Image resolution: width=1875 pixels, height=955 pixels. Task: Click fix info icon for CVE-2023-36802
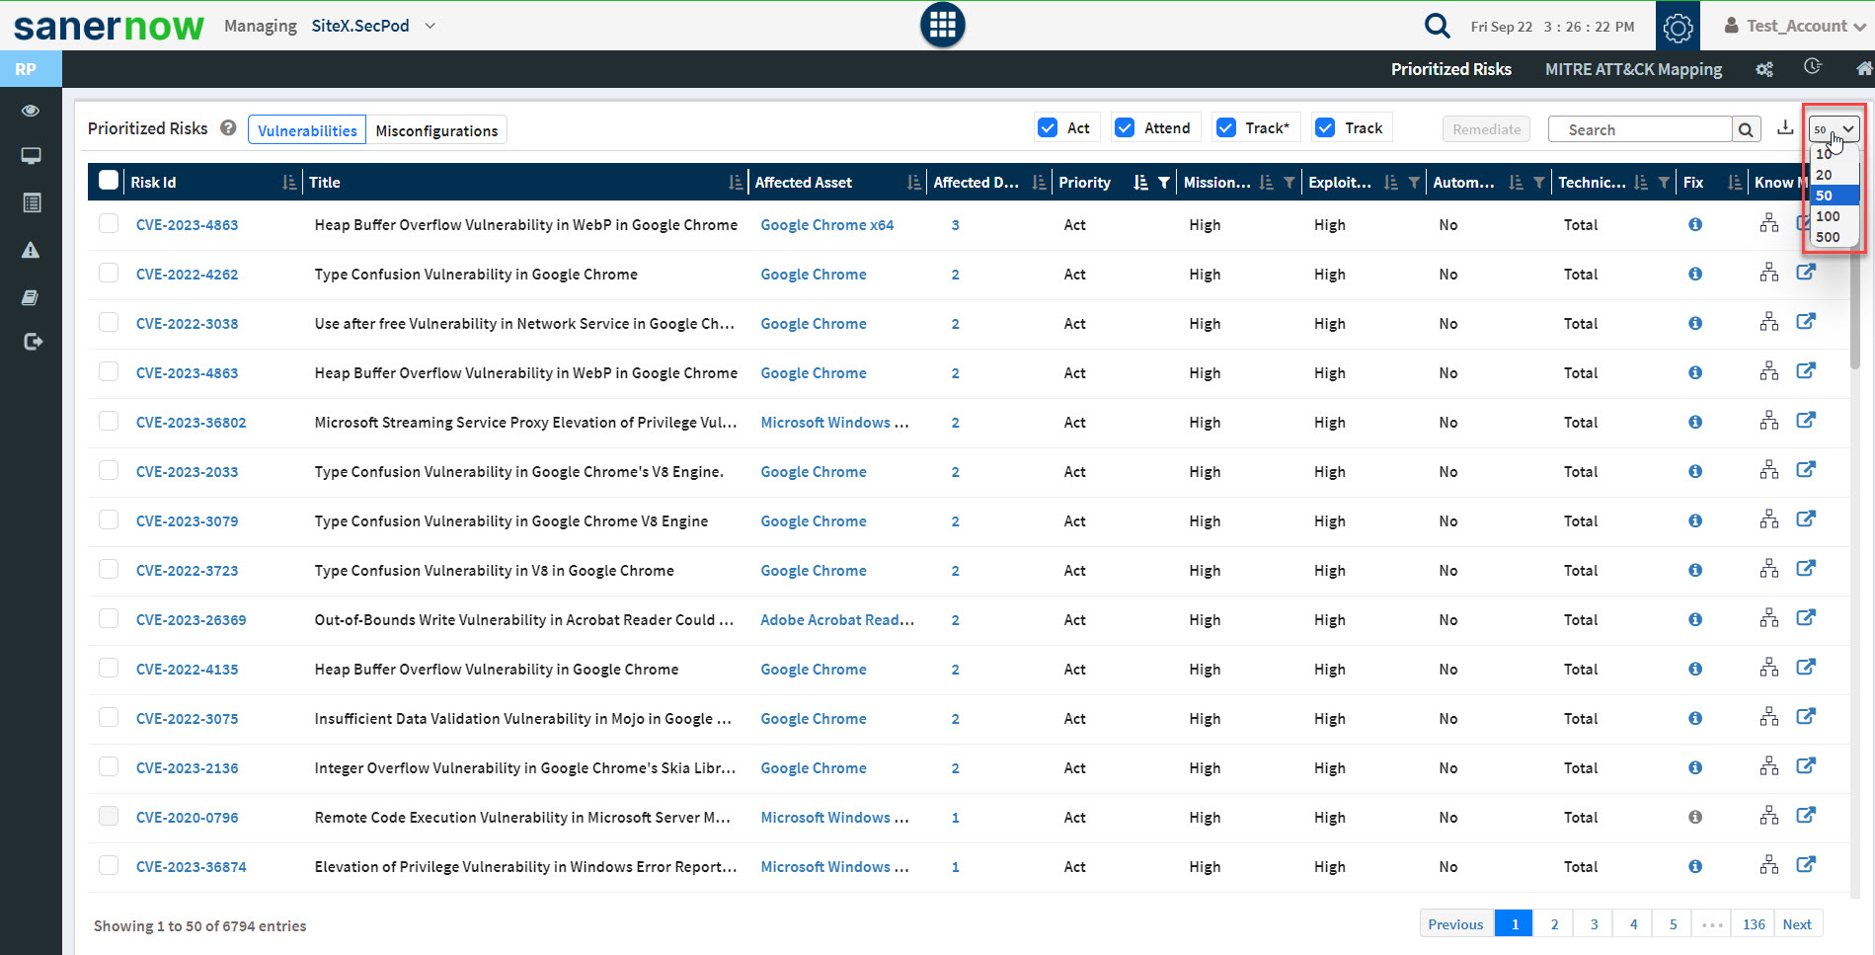1695,422
